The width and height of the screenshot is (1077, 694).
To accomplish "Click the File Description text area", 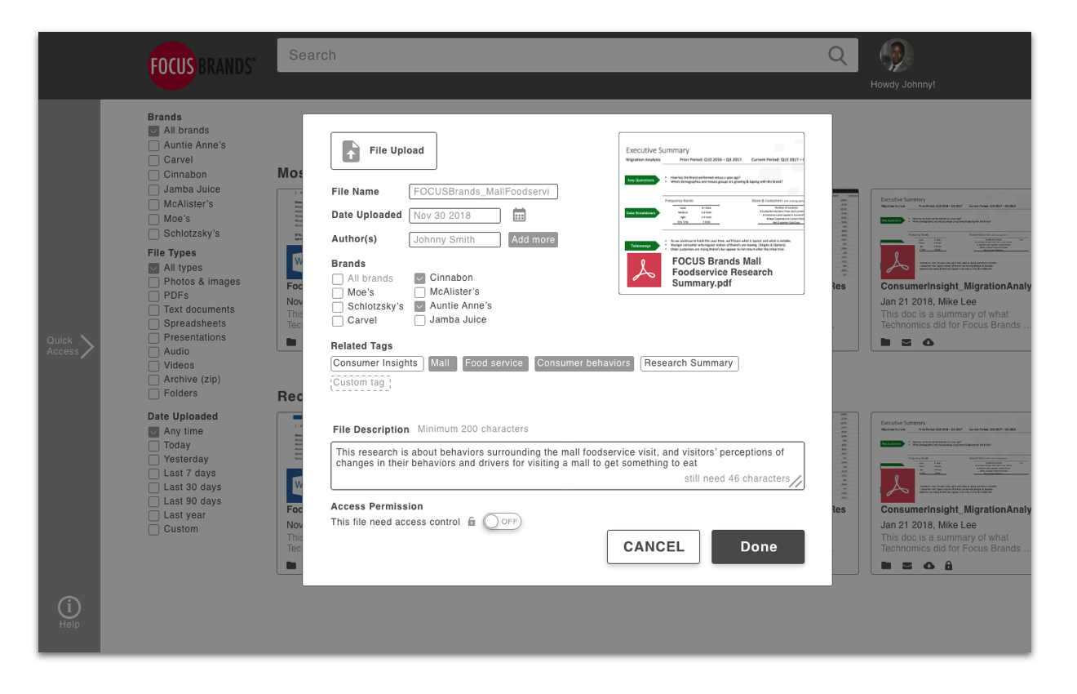I will 567,466.
